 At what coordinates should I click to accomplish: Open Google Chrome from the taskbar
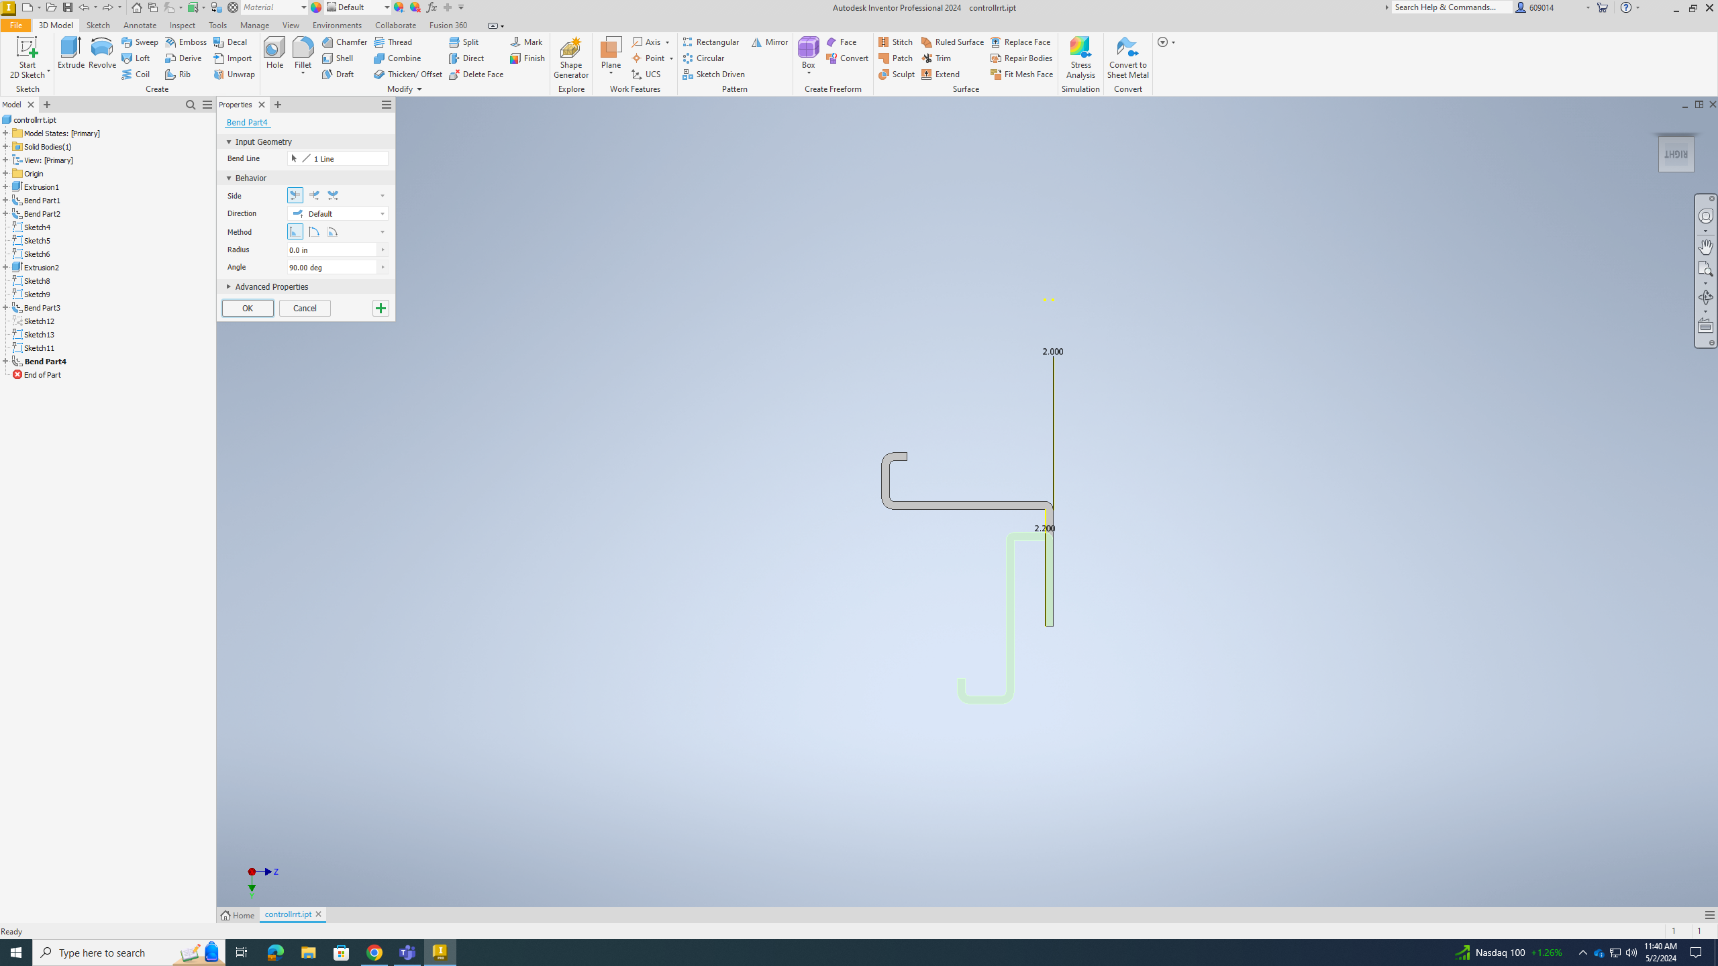(x=374, y=953)
